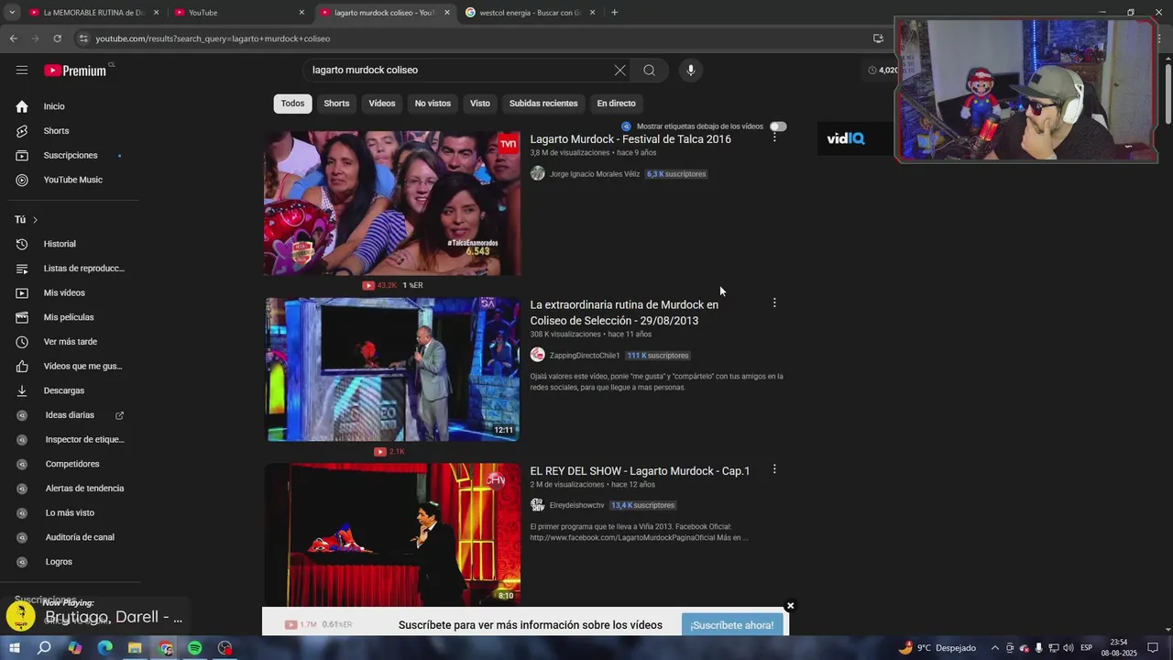The width and height of the screenshot is (1173, 660).
Task: Play the EL REY DEL SHOW thumbnail
Action: point(392,534)
